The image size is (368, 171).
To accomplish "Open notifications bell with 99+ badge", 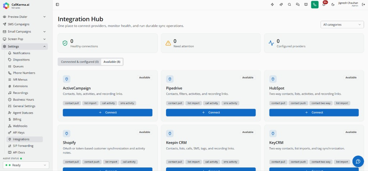I will click(324, 4).
